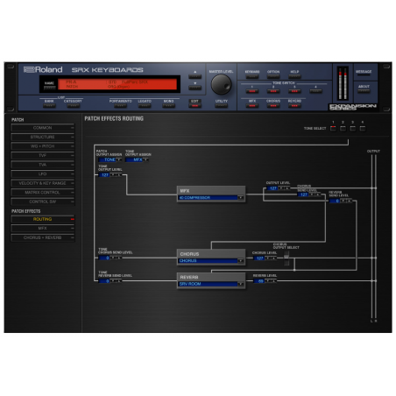Open the Tone Output Assign dropdown
This screenshot has height=396, width=396.
[x=146, y=159]
